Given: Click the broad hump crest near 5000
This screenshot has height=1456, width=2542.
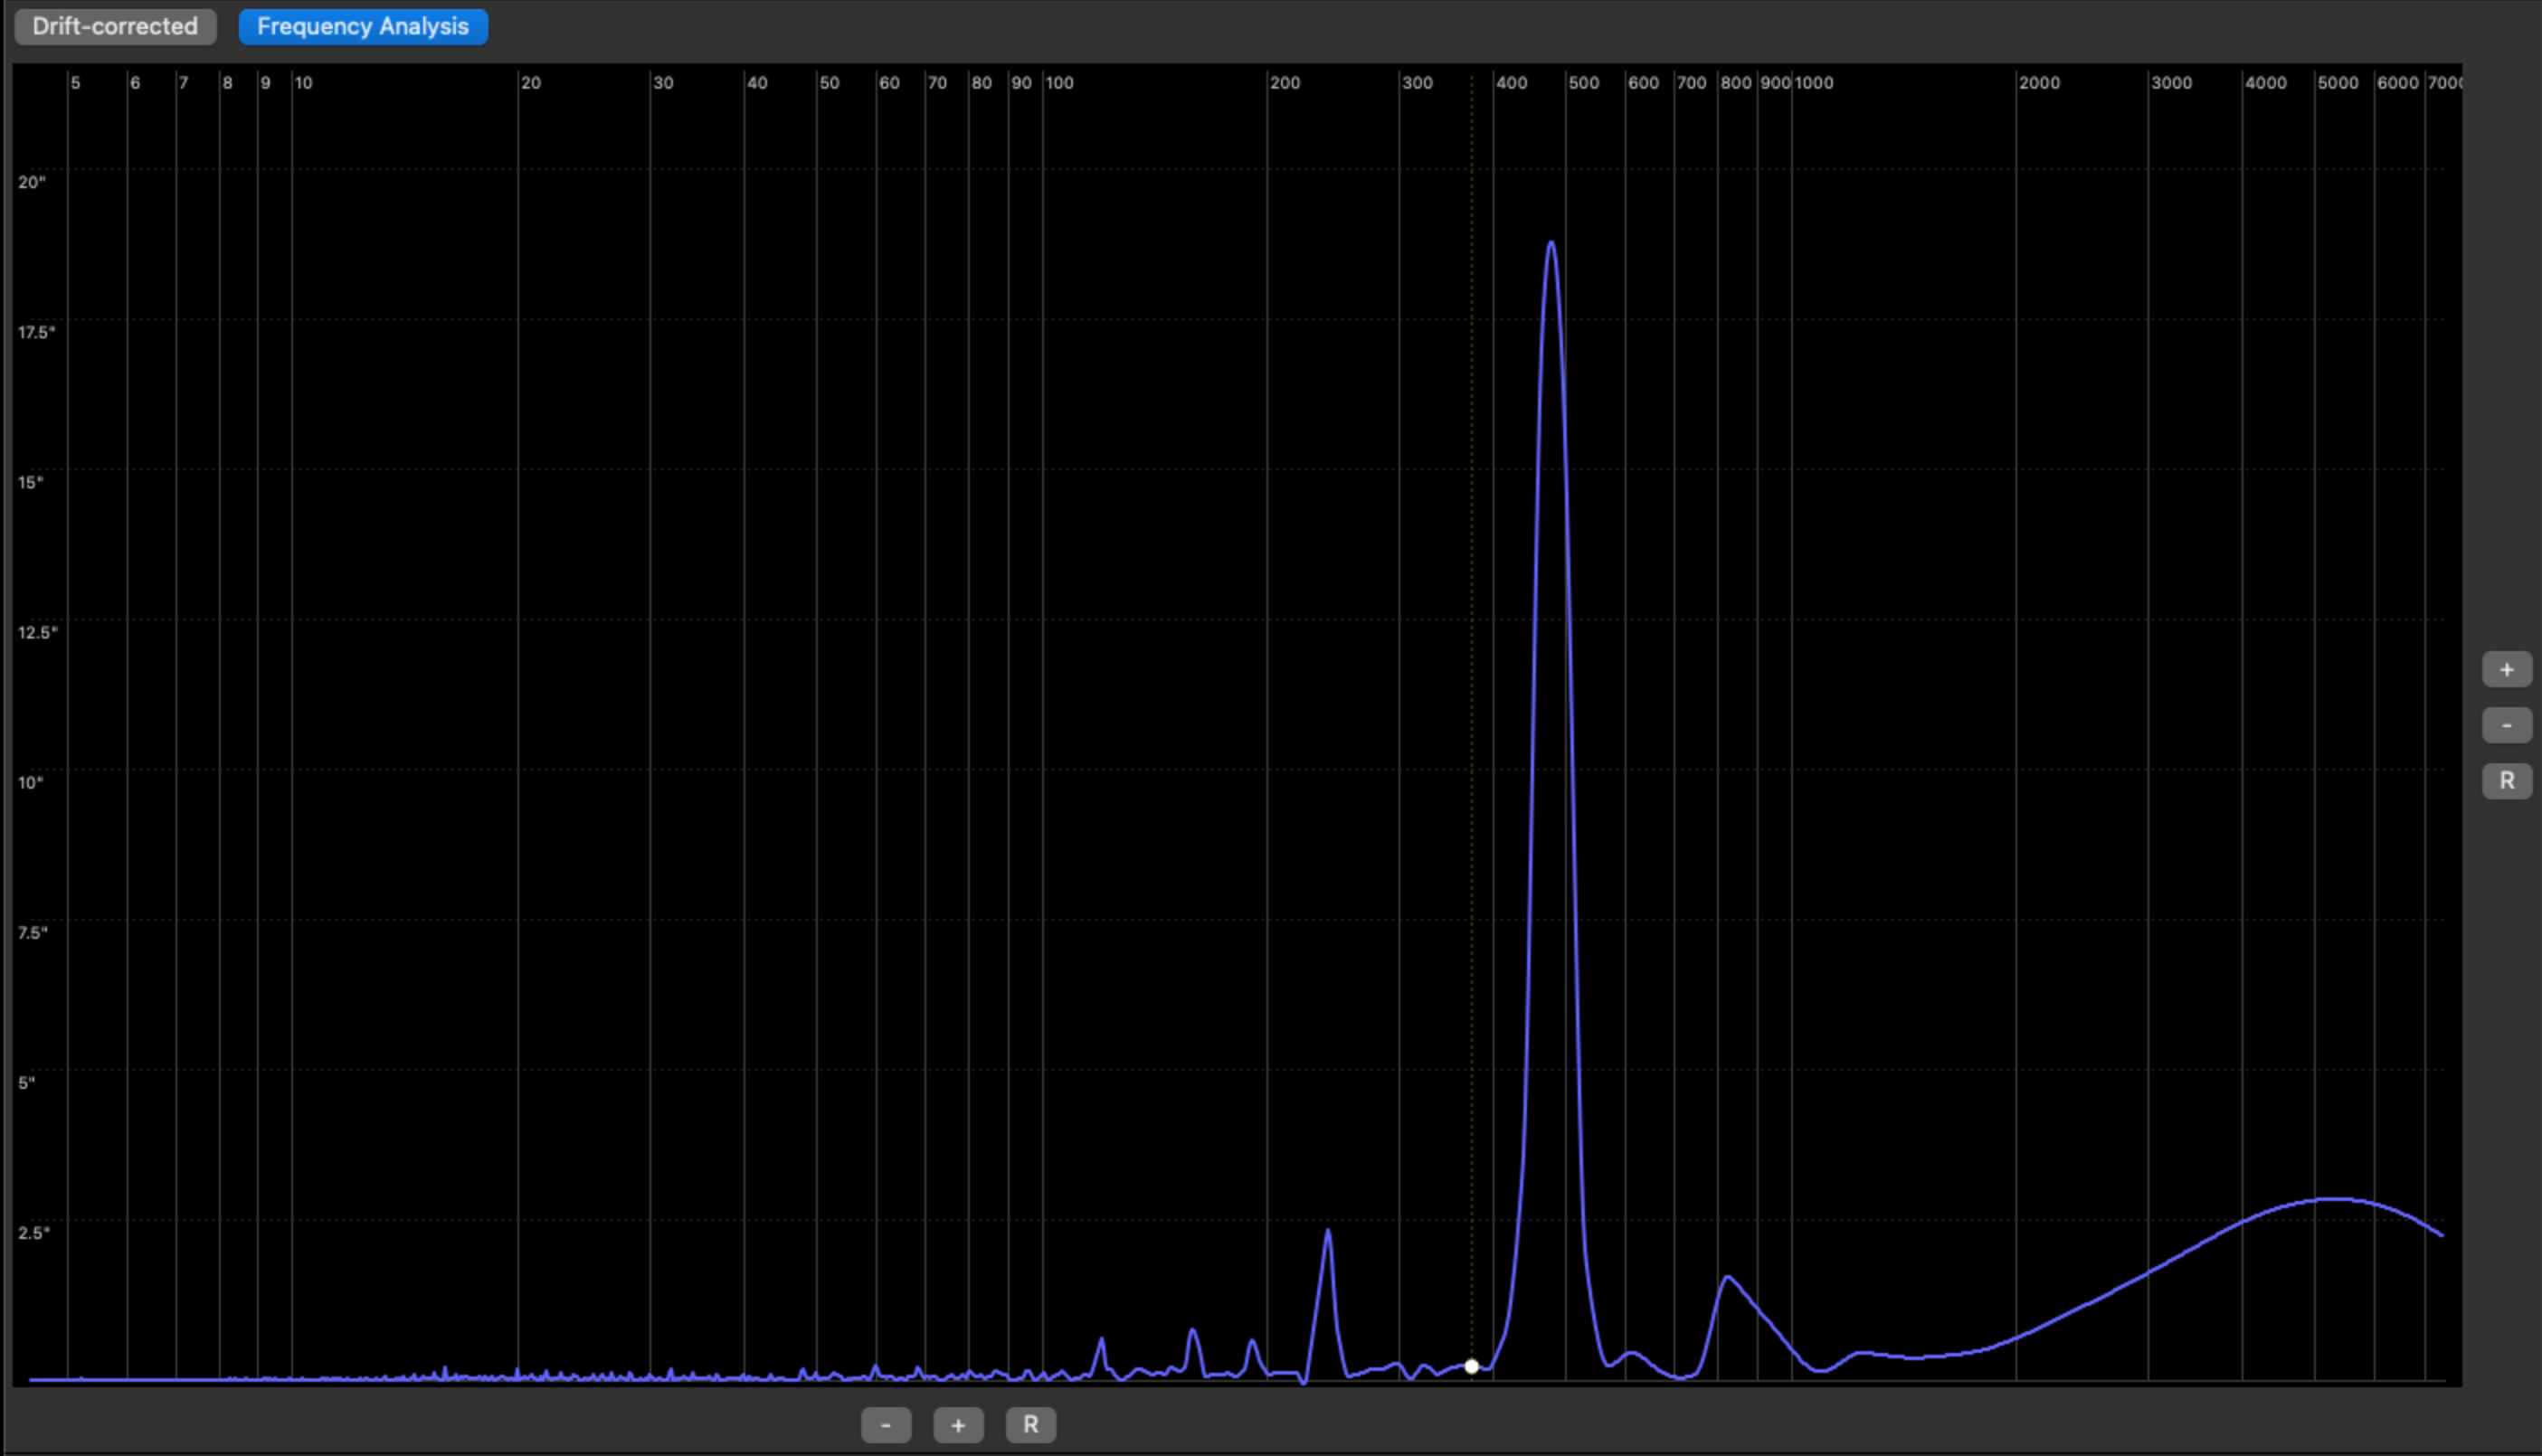Looking at the screenshot, I should click(x=2335, y=1198).
